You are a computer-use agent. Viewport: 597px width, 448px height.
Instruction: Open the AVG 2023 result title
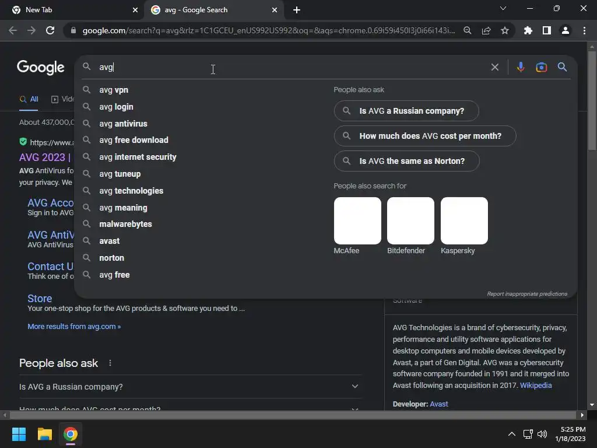tap(45, 157)
